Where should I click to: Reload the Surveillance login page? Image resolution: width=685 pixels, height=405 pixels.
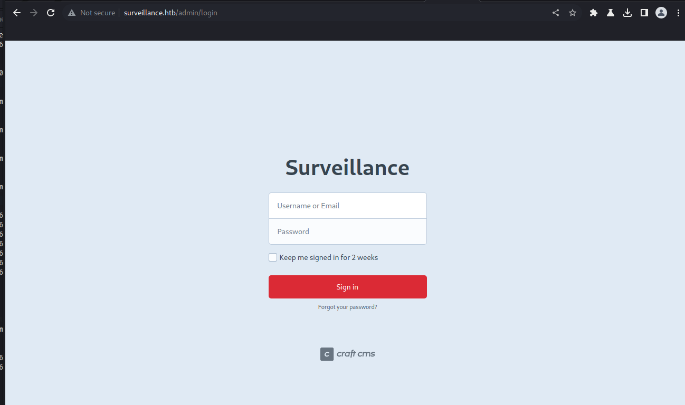point(51,13)
